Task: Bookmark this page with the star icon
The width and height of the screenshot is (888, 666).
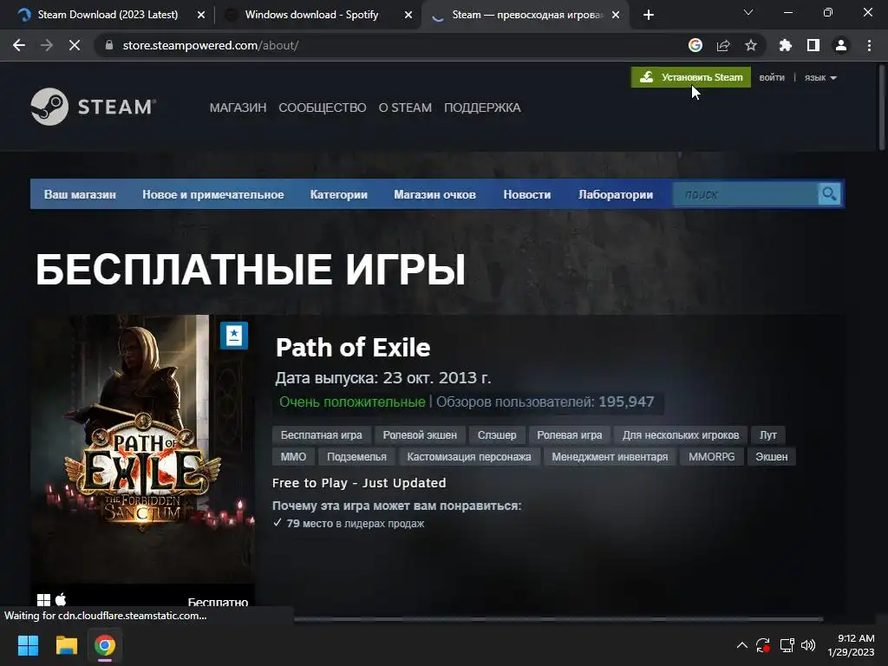Action: tap(751, 45)
